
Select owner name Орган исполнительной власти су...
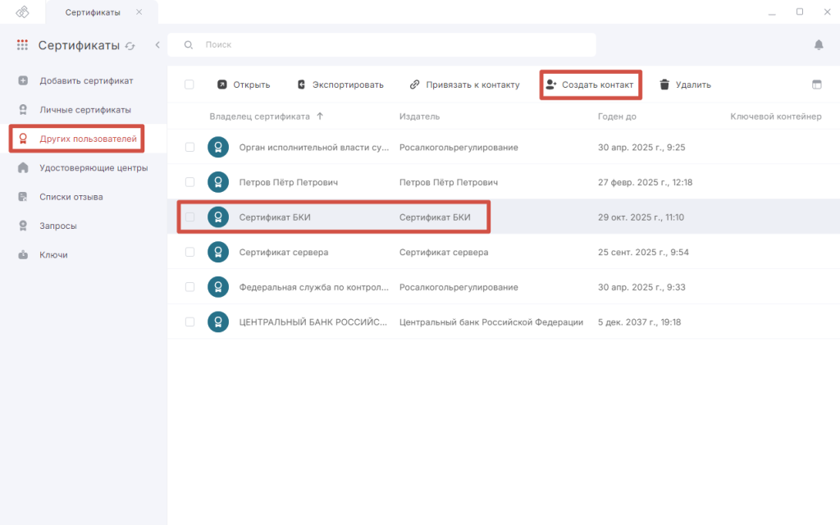(x=314, y=148)
